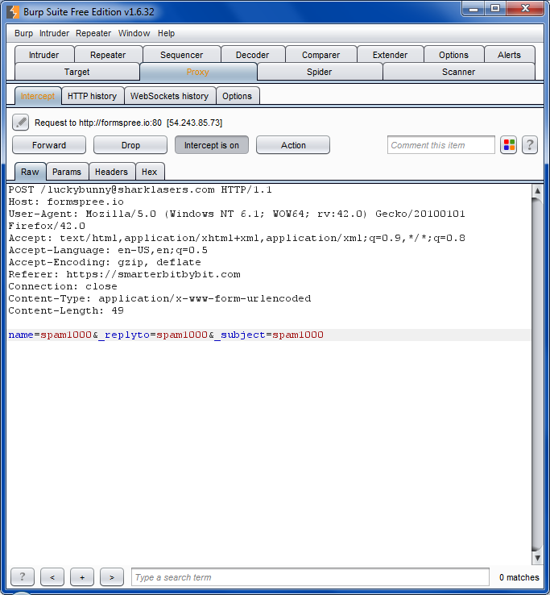Open the Intruder menu in menu bar

coord(54,33)
